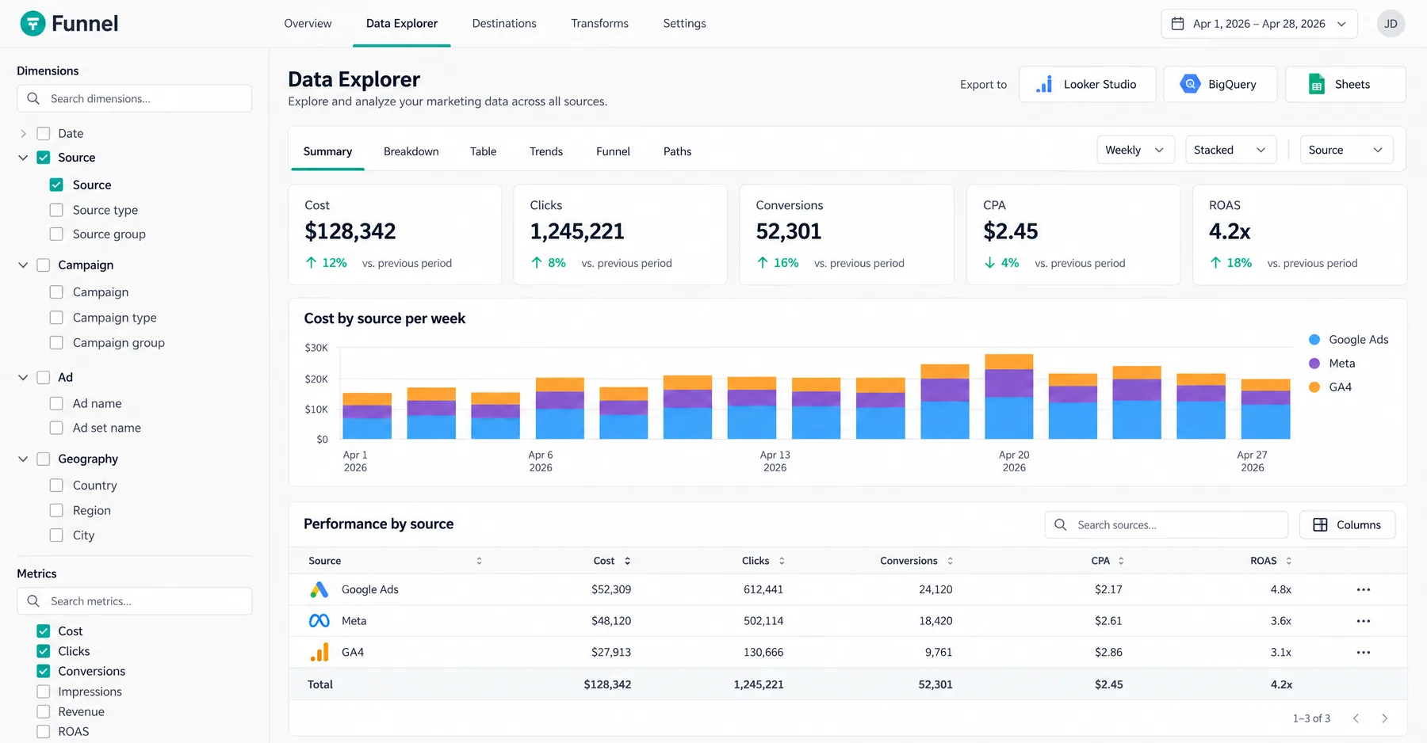This screenshot has width=1427, height=743.
Task: Click the BigQuery hexagon icon
Action: click(x=1189, y=84)
